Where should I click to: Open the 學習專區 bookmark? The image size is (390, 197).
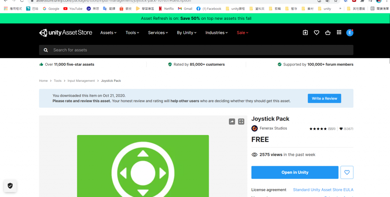click(145, 9)
